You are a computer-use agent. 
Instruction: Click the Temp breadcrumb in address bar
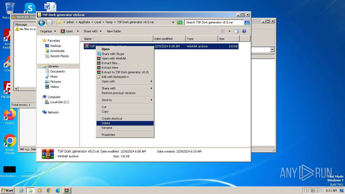tap(109, 22)
